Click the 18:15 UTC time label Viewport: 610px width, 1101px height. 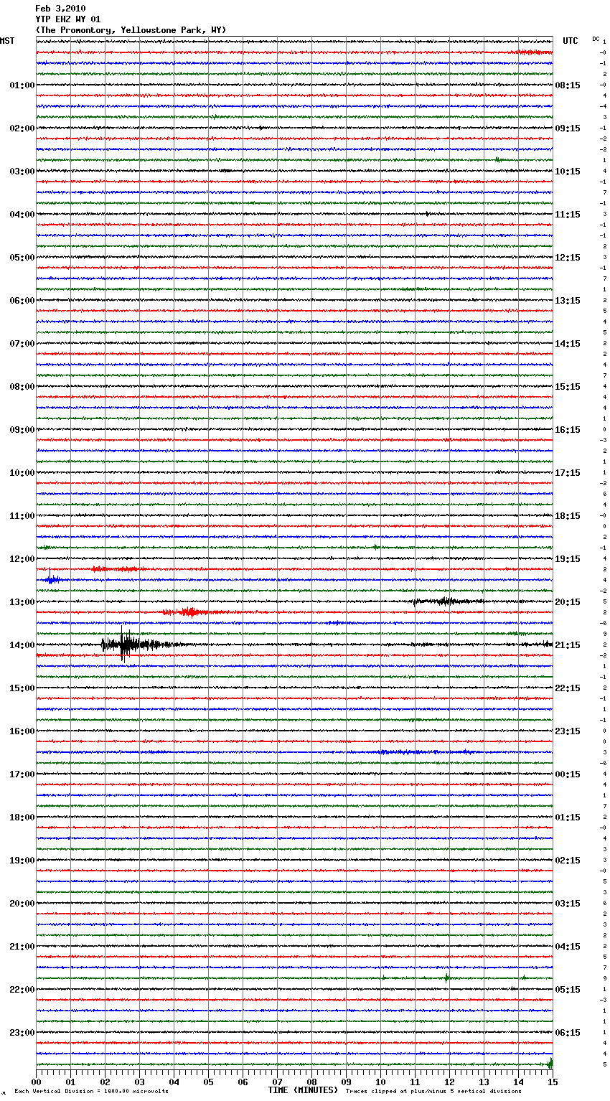568,516
